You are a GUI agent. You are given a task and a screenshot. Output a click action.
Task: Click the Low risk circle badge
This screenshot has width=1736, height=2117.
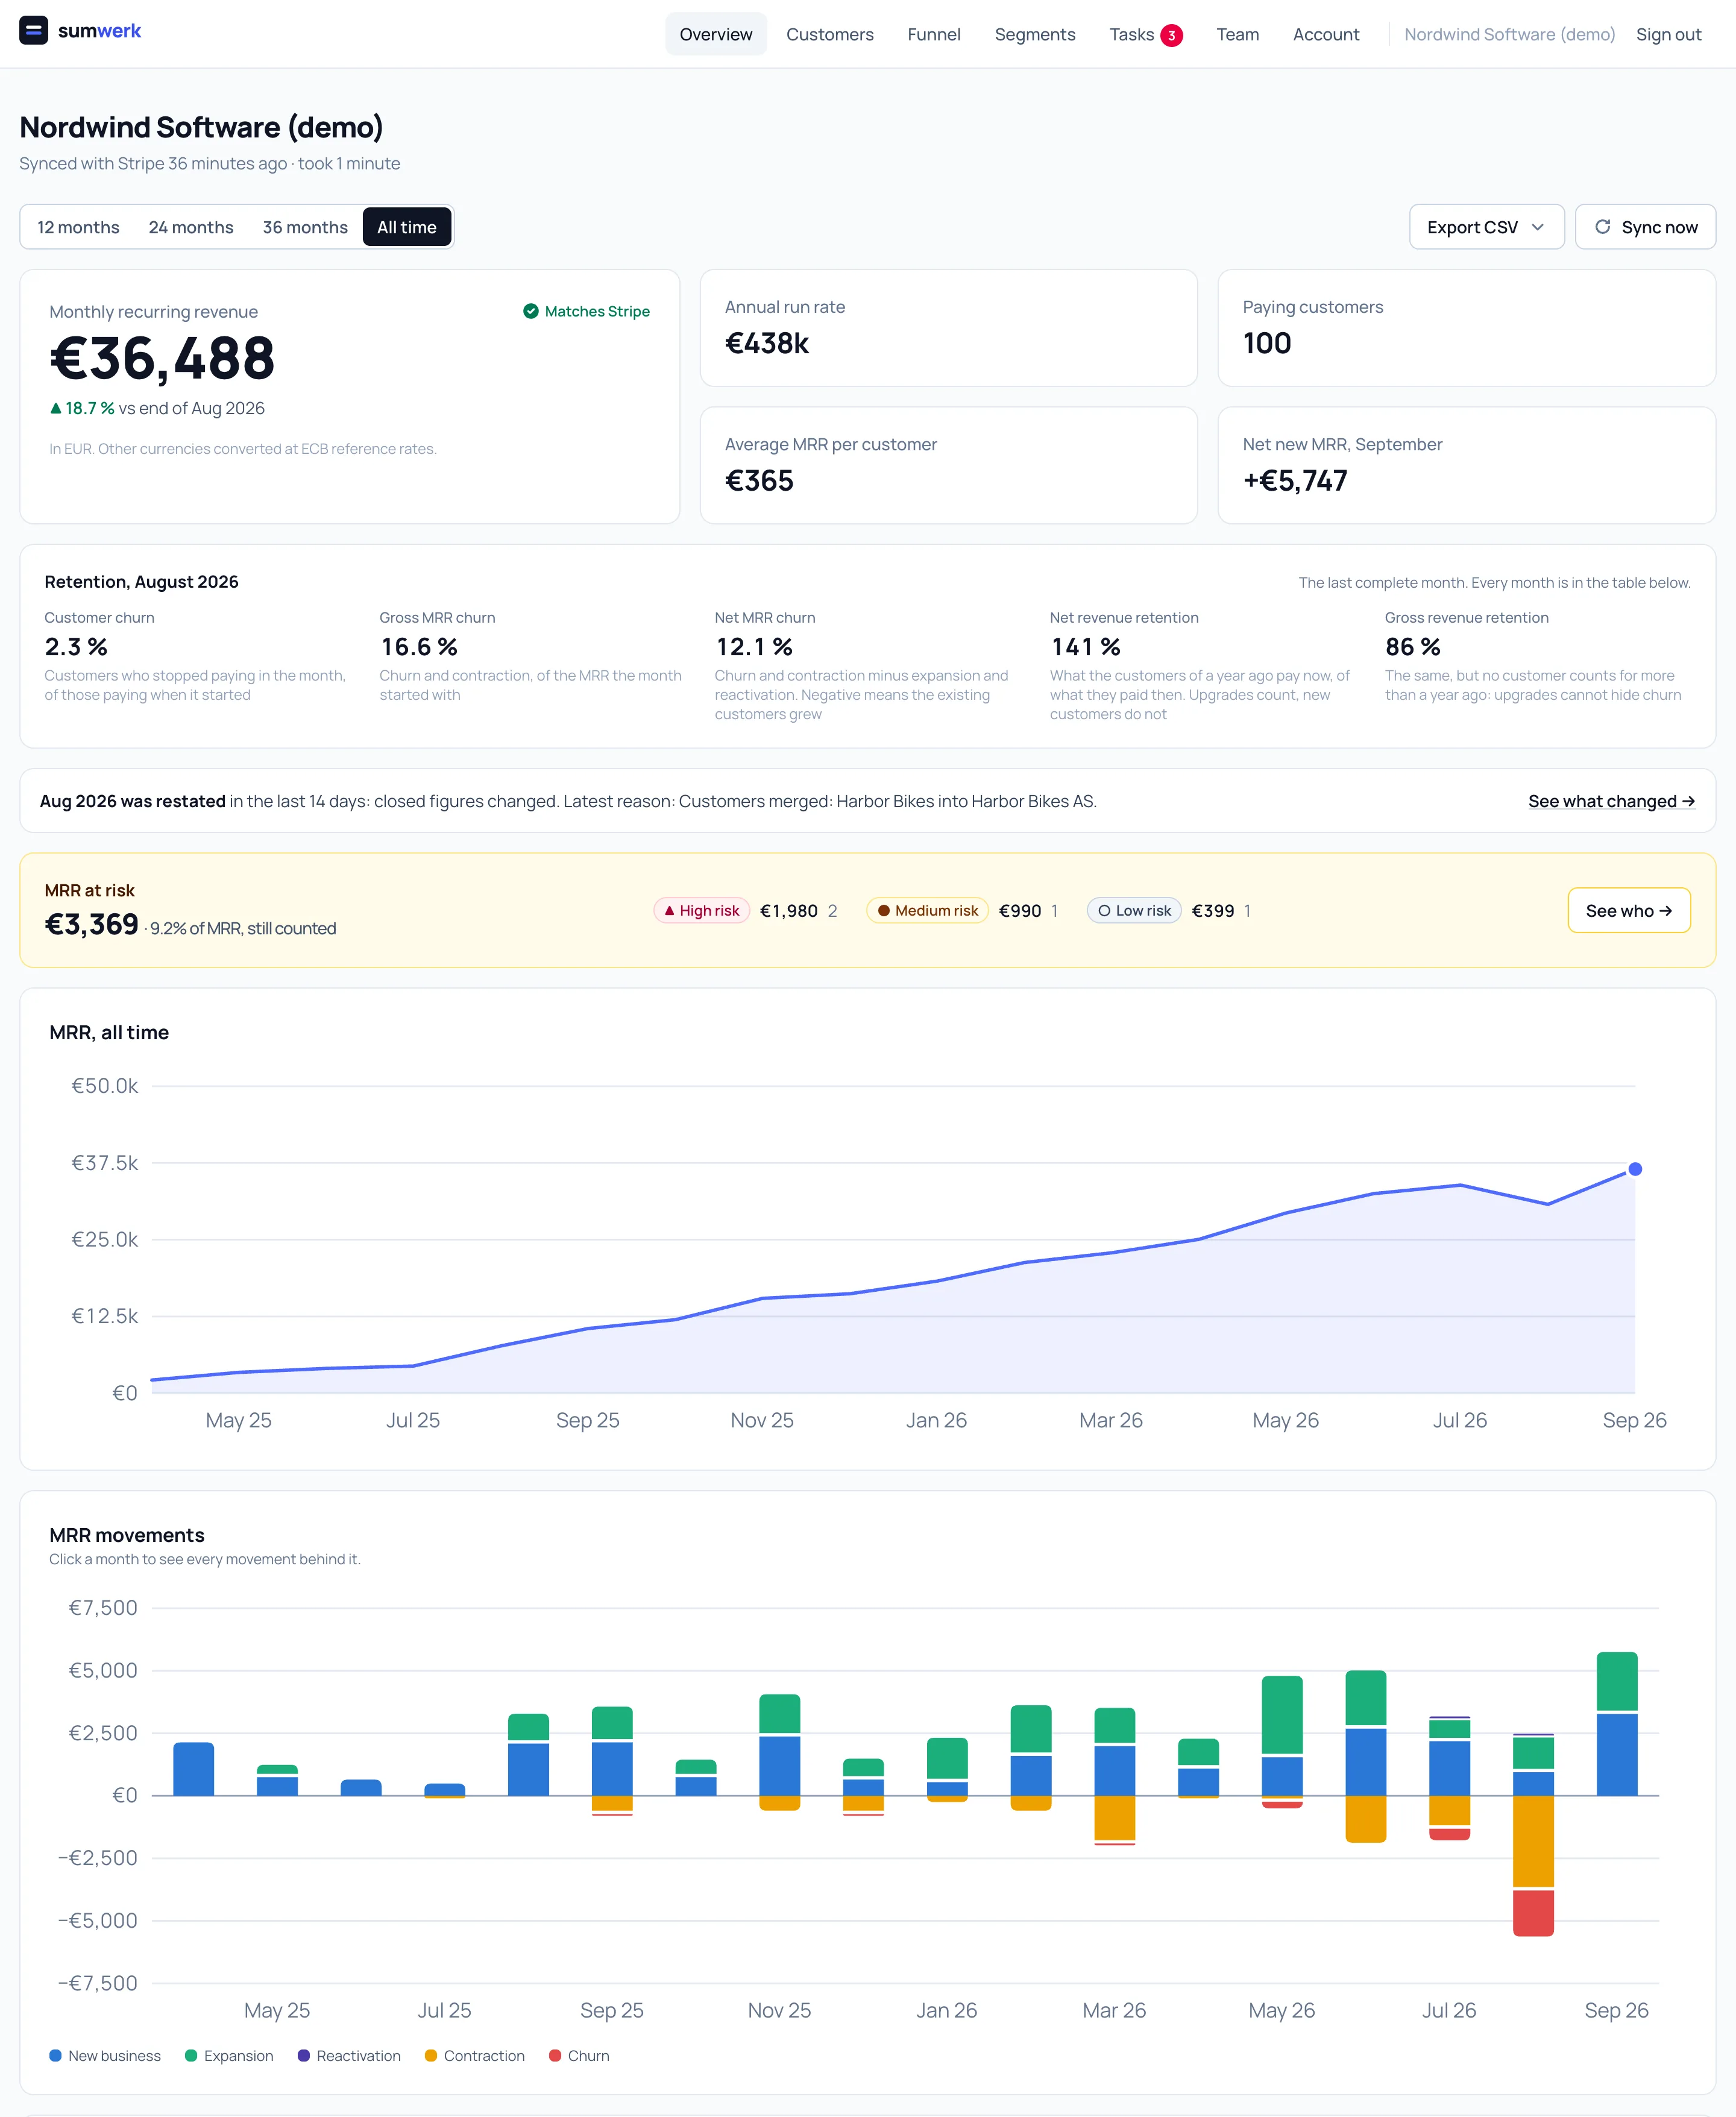click(1134, 910)
